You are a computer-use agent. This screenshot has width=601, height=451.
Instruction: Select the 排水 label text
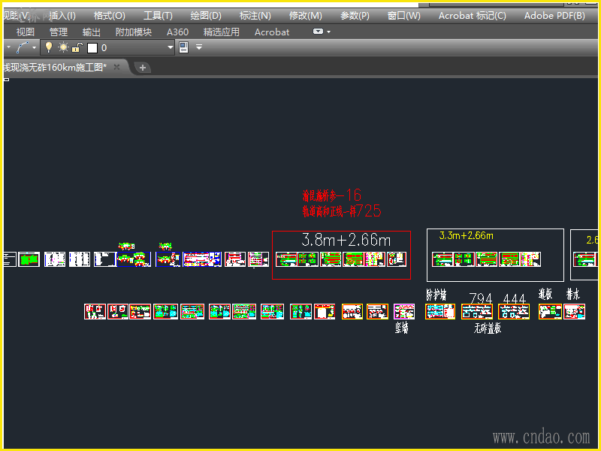[573, 294]
